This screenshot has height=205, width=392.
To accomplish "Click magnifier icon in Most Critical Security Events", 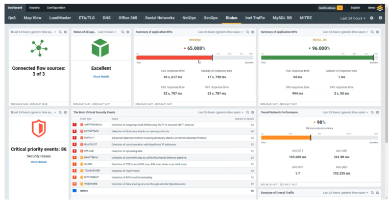I will click(247, 112).
